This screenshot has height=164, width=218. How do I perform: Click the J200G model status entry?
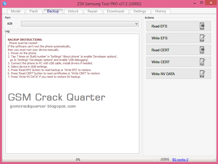pyautogui.click(x=165, y=159)
